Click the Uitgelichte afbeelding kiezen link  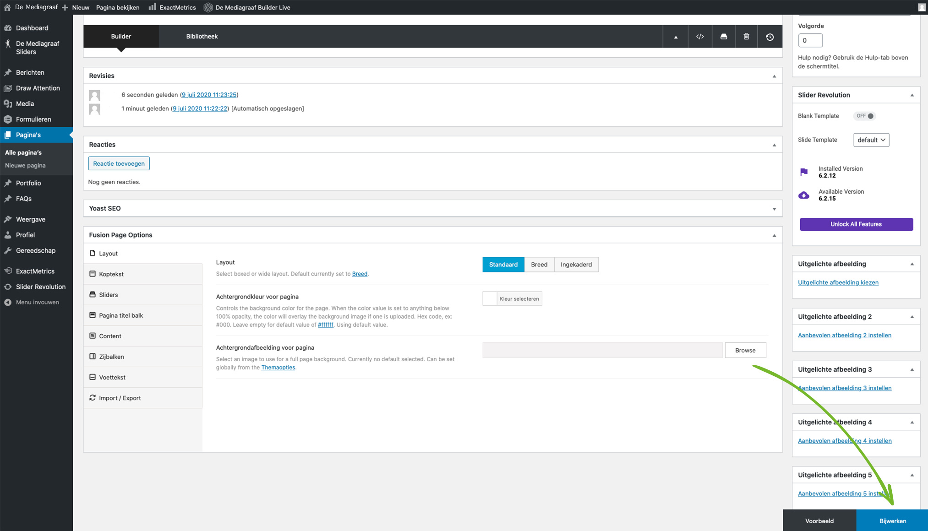838,282
